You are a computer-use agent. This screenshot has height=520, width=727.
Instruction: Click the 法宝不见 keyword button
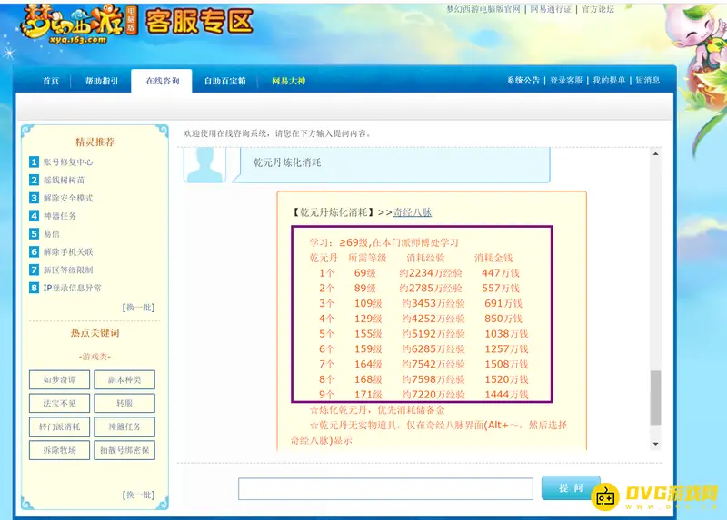(59, 403)
